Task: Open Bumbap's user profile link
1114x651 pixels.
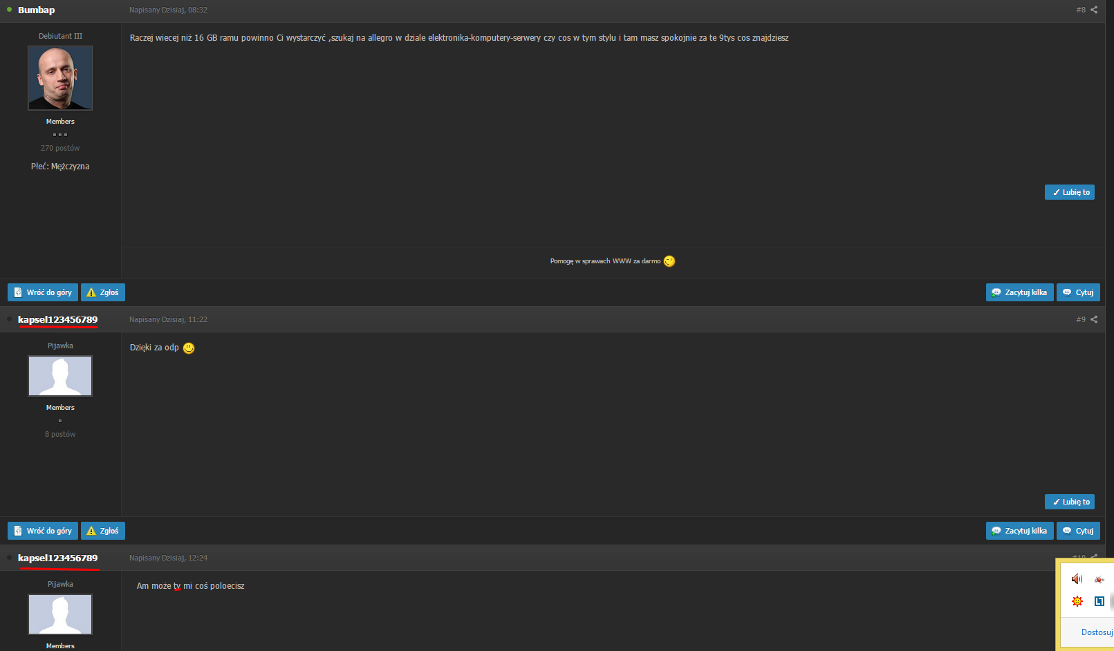Action: (36, 10)
